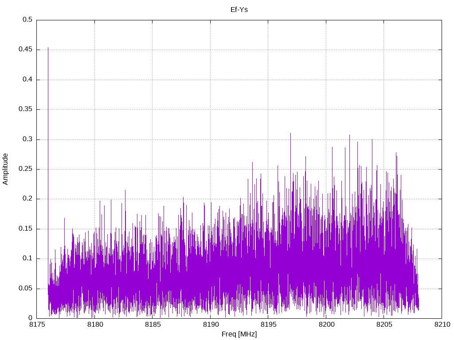Click the 0.45 y-axis tick label
The height and width of the screenshot is (340, 454).
[x=26, y=50]
